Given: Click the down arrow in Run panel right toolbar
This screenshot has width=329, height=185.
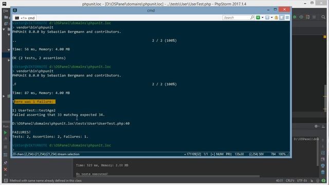Looking at the screenshot, I should coord(323,146).
